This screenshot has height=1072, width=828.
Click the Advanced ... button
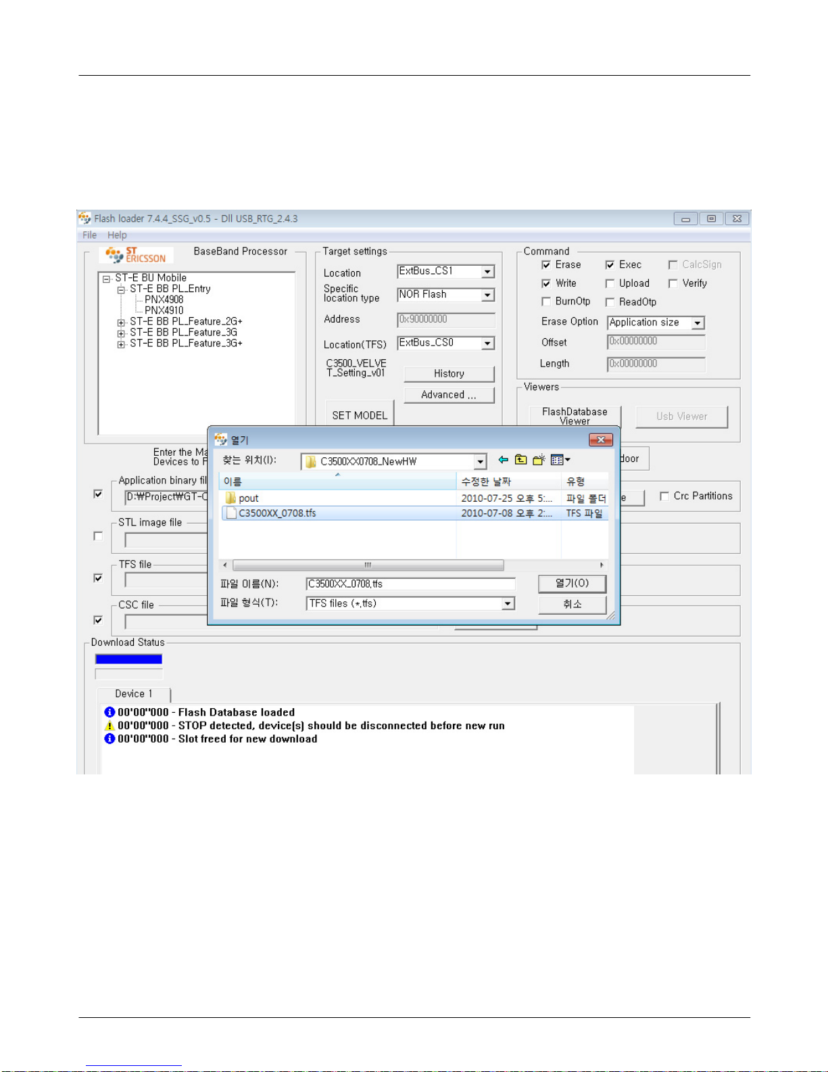tap(449, 395)
